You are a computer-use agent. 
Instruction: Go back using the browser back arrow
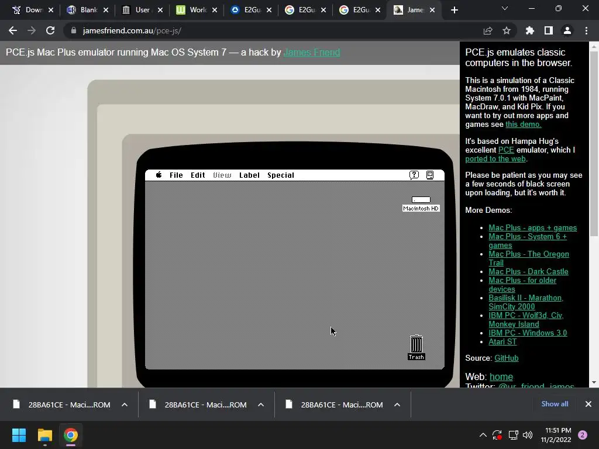[13, 30]
